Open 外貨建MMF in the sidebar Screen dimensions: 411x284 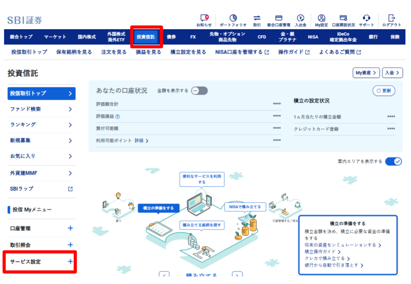41,173
